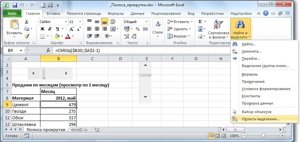Screen dimensions: 300x142
Task: Switch to the Разработчик ribbon tab
Action: click(x=213, y=13)
